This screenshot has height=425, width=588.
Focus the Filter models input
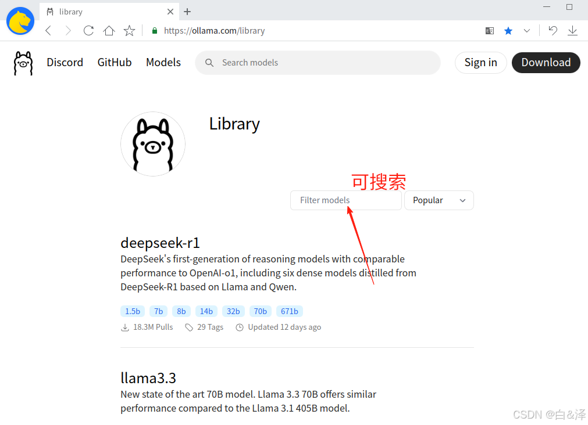click(345, 200)
